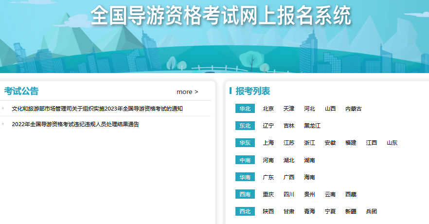Go to 安徽 registration
Viewport: 429px width, 224px height.
click(x=330, y=143)
